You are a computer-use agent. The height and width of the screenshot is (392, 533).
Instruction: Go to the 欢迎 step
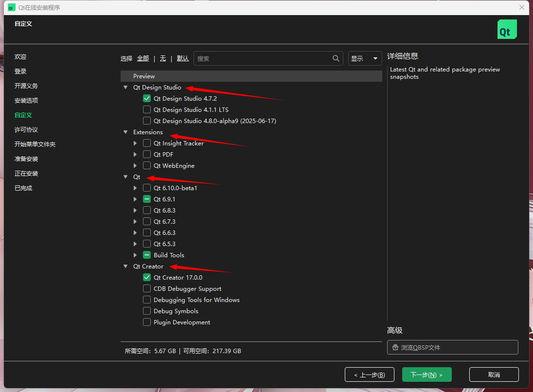point(20,57)
